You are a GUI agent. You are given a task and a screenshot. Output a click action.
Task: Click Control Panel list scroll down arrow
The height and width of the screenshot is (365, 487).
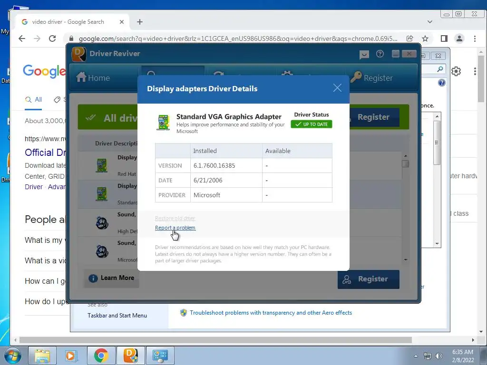[x=437, y=244]
